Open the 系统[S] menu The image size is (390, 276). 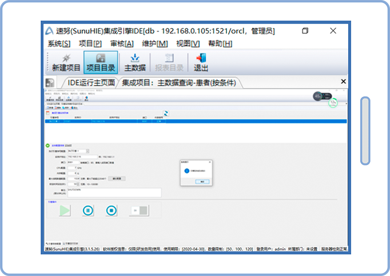[59, 43]
